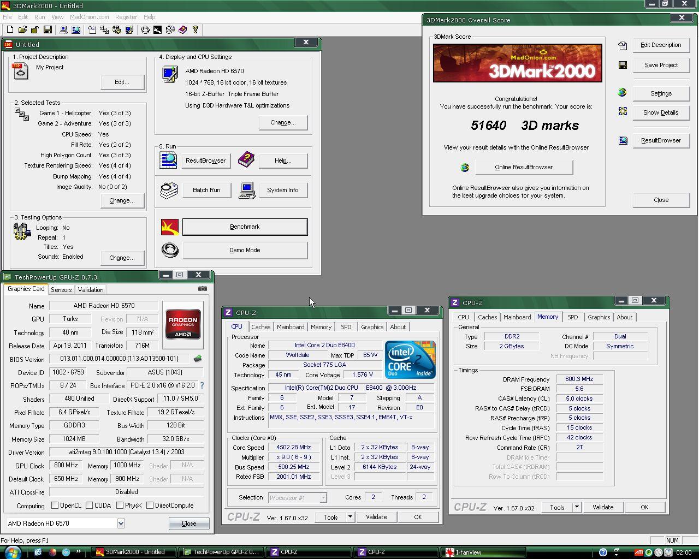Toggle the OpenCL checkbox
699x559 pixels.
coord(55,506)
